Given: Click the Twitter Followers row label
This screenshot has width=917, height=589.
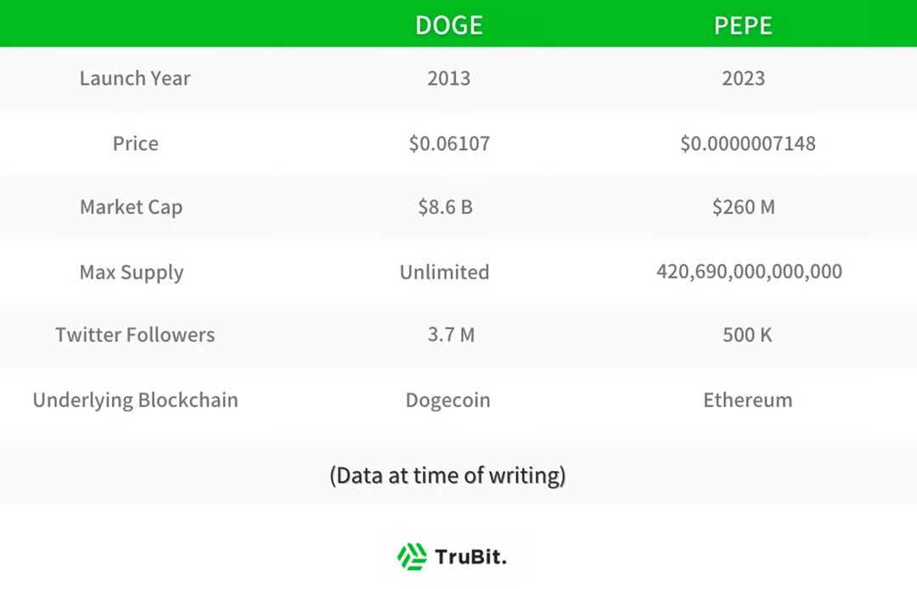Looking at the screenshot, I should (135, 335).
